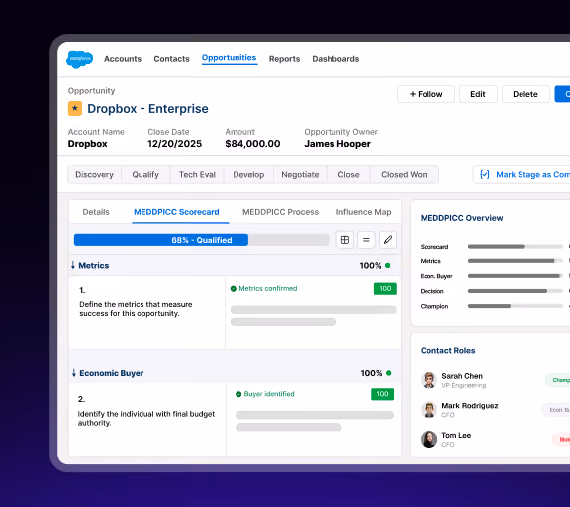This screenshot has width=570, height=507.
Task: Select the Closed Won stage
Action: point(404,175)
